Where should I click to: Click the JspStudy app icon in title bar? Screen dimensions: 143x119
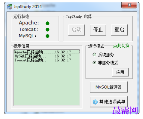(10, 7)
